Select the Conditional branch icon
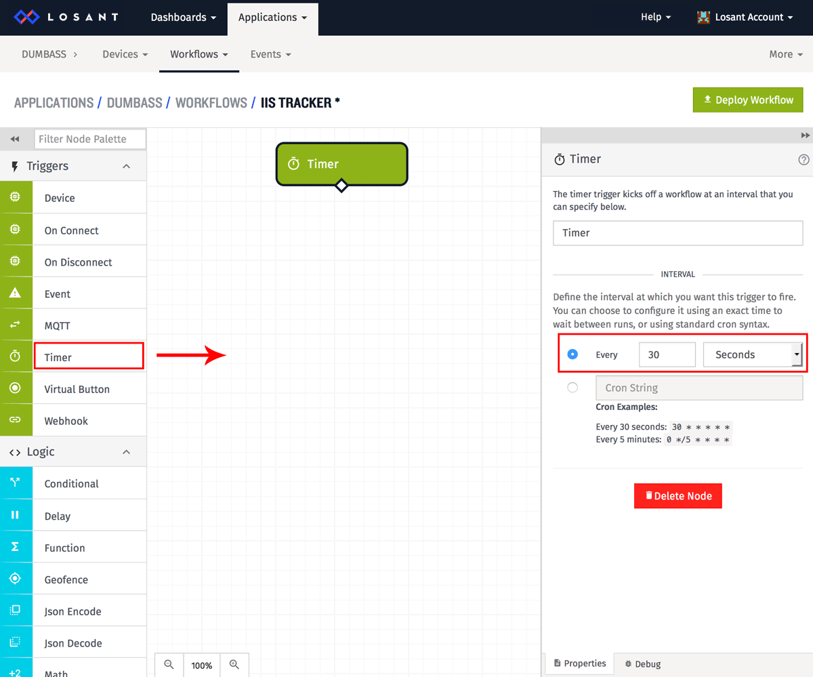 click(16, 483)
